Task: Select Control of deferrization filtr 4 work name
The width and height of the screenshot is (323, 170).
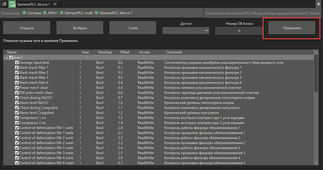Action: (46, 158)
